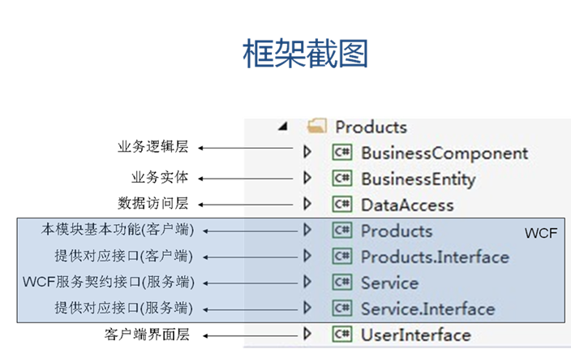Select the Products.Interface project name
This screenshot has width=571, height=350.
436,257
